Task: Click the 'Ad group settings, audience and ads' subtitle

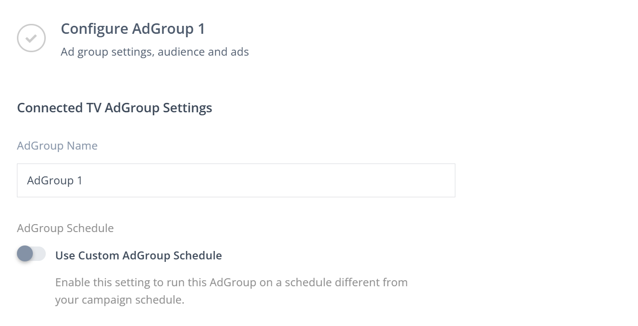Action: click(x=154, y=52)
